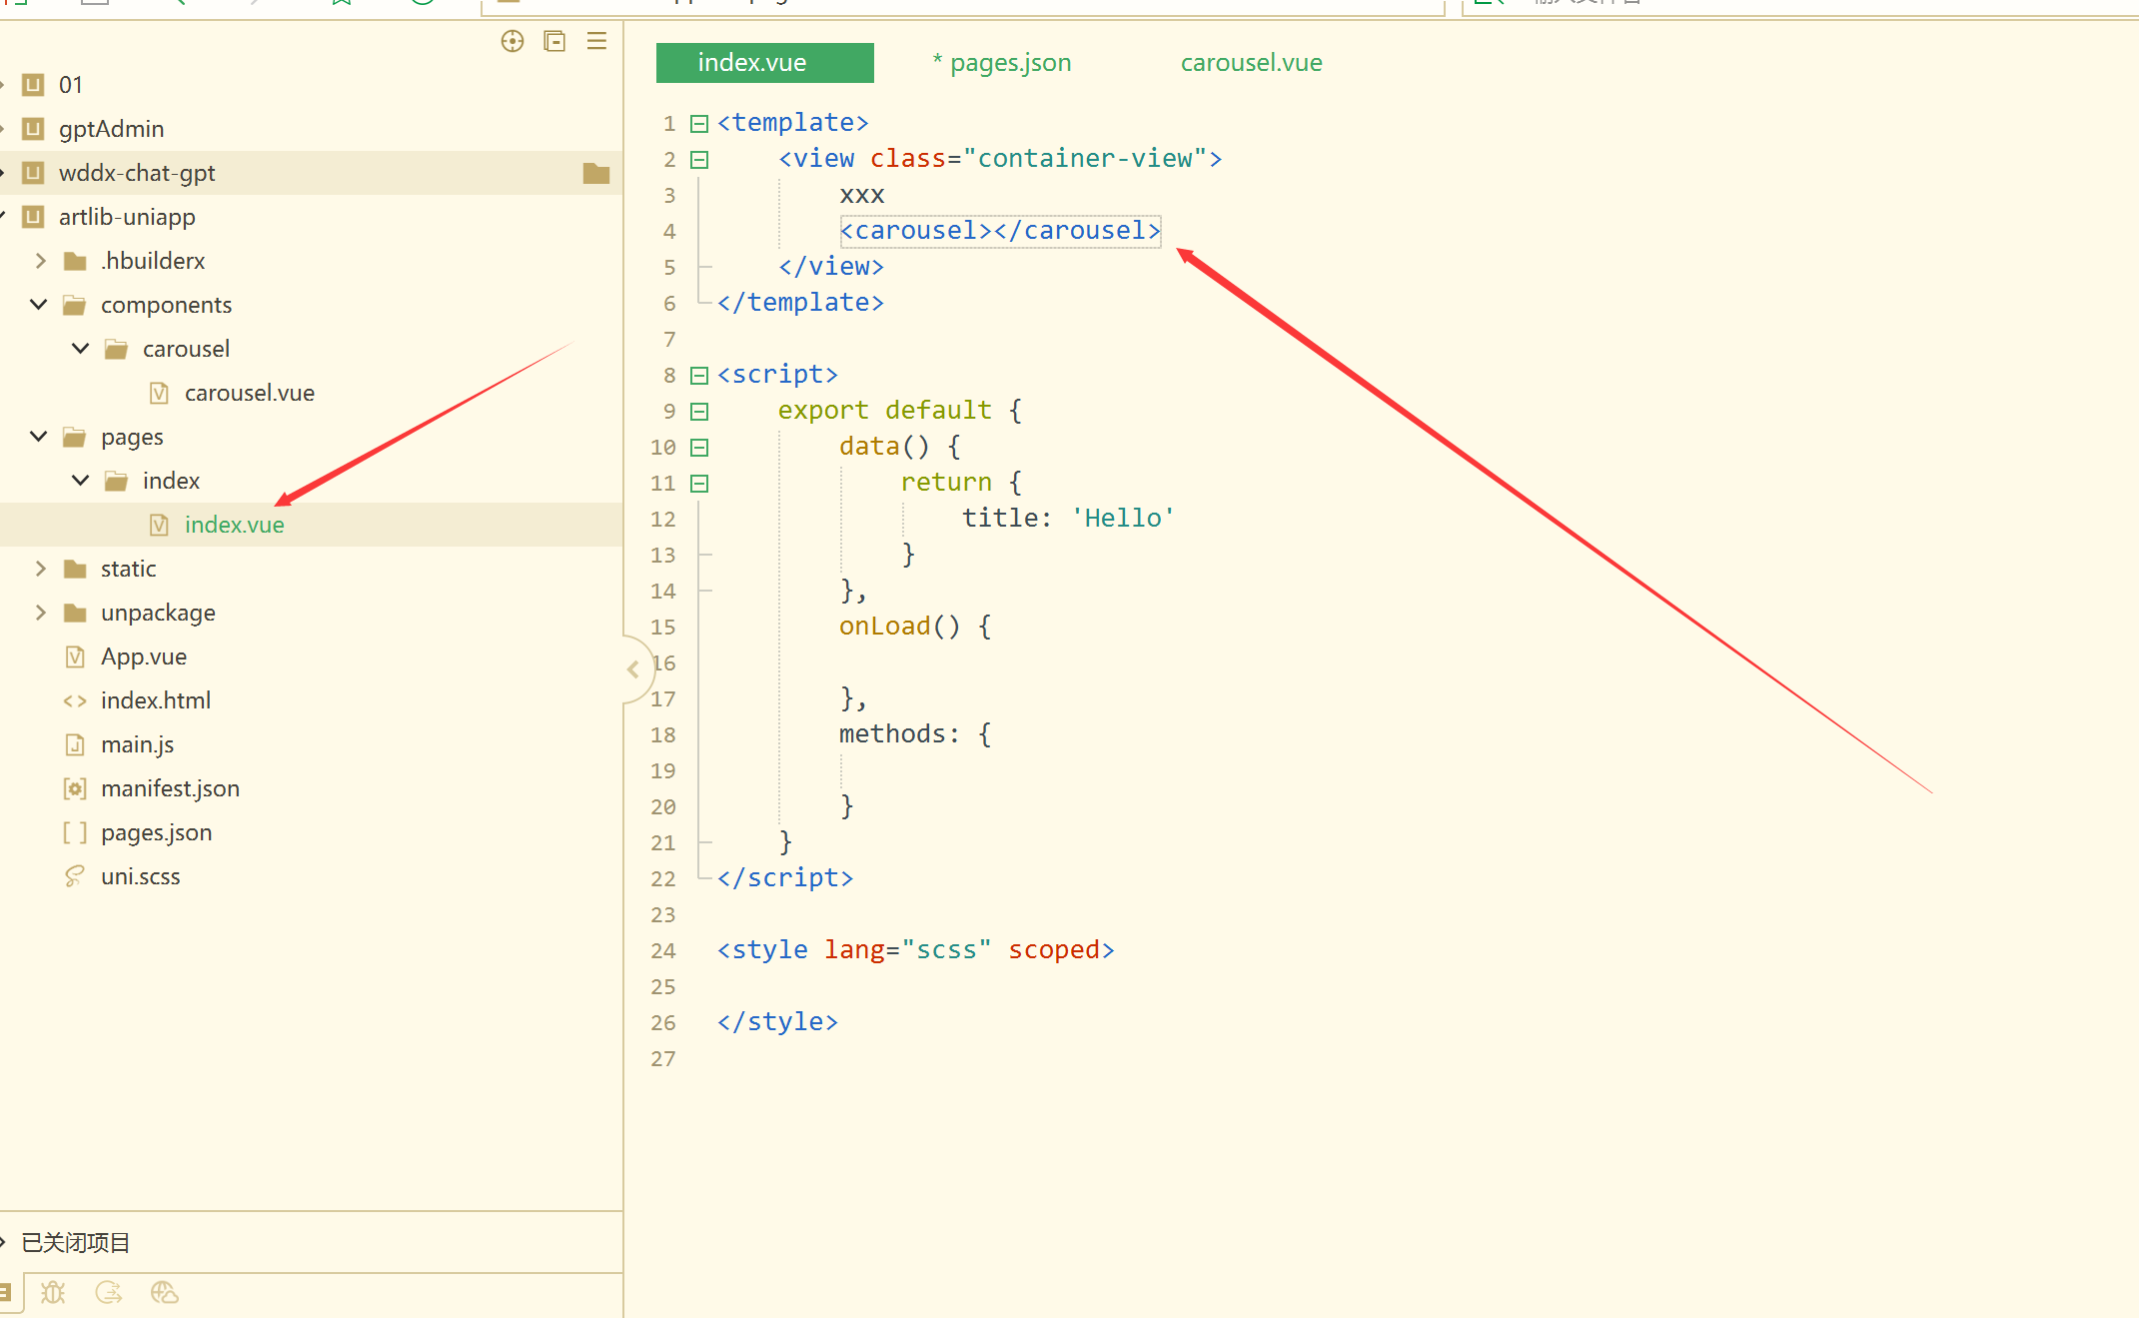Click the pages folder label
Screen dimensions: 2139x1318
pyautogui.click(x=132, y=437)
